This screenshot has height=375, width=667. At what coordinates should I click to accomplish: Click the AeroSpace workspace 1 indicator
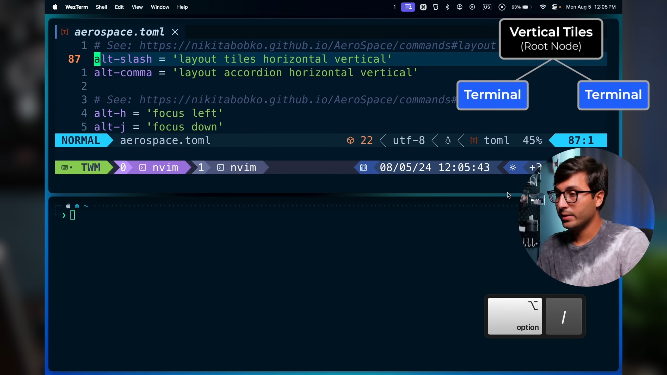tap(394, 7)
